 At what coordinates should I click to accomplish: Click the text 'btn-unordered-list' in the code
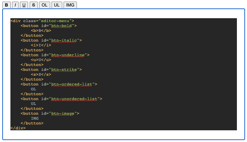[x=74, y=99]
